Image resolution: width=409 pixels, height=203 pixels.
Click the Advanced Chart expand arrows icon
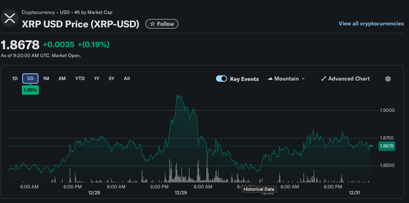pos(323,79)
